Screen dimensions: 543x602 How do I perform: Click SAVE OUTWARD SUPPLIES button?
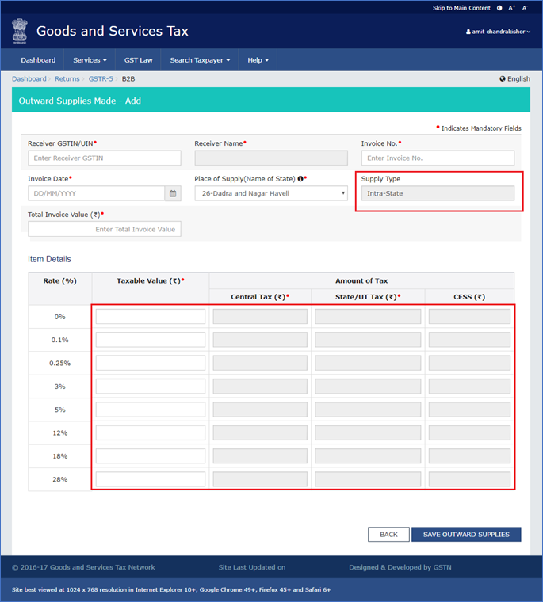click(466, 535)
